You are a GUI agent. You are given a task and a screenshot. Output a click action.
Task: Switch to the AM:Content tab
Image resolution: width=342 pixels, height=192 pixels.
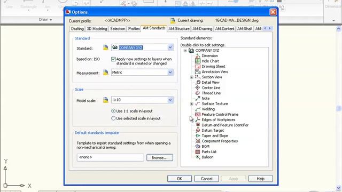click(x=224, y=29)
